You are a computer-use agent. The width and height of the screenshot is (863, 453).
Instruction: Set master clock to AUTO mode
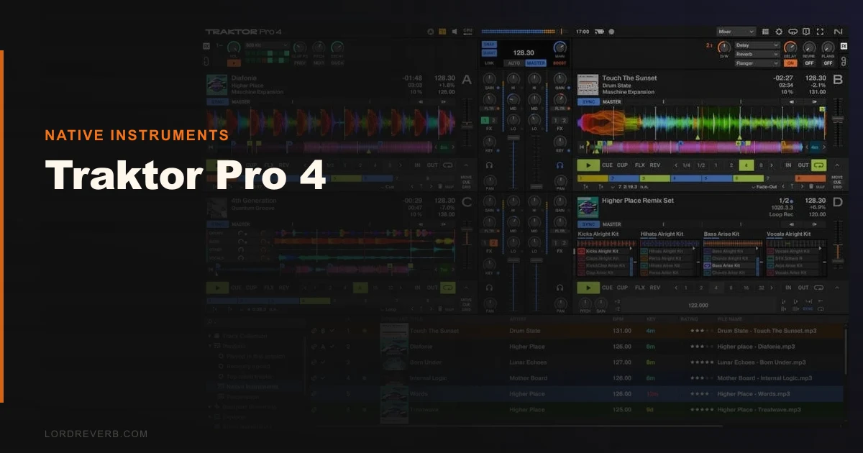click(x=514, y=63)
